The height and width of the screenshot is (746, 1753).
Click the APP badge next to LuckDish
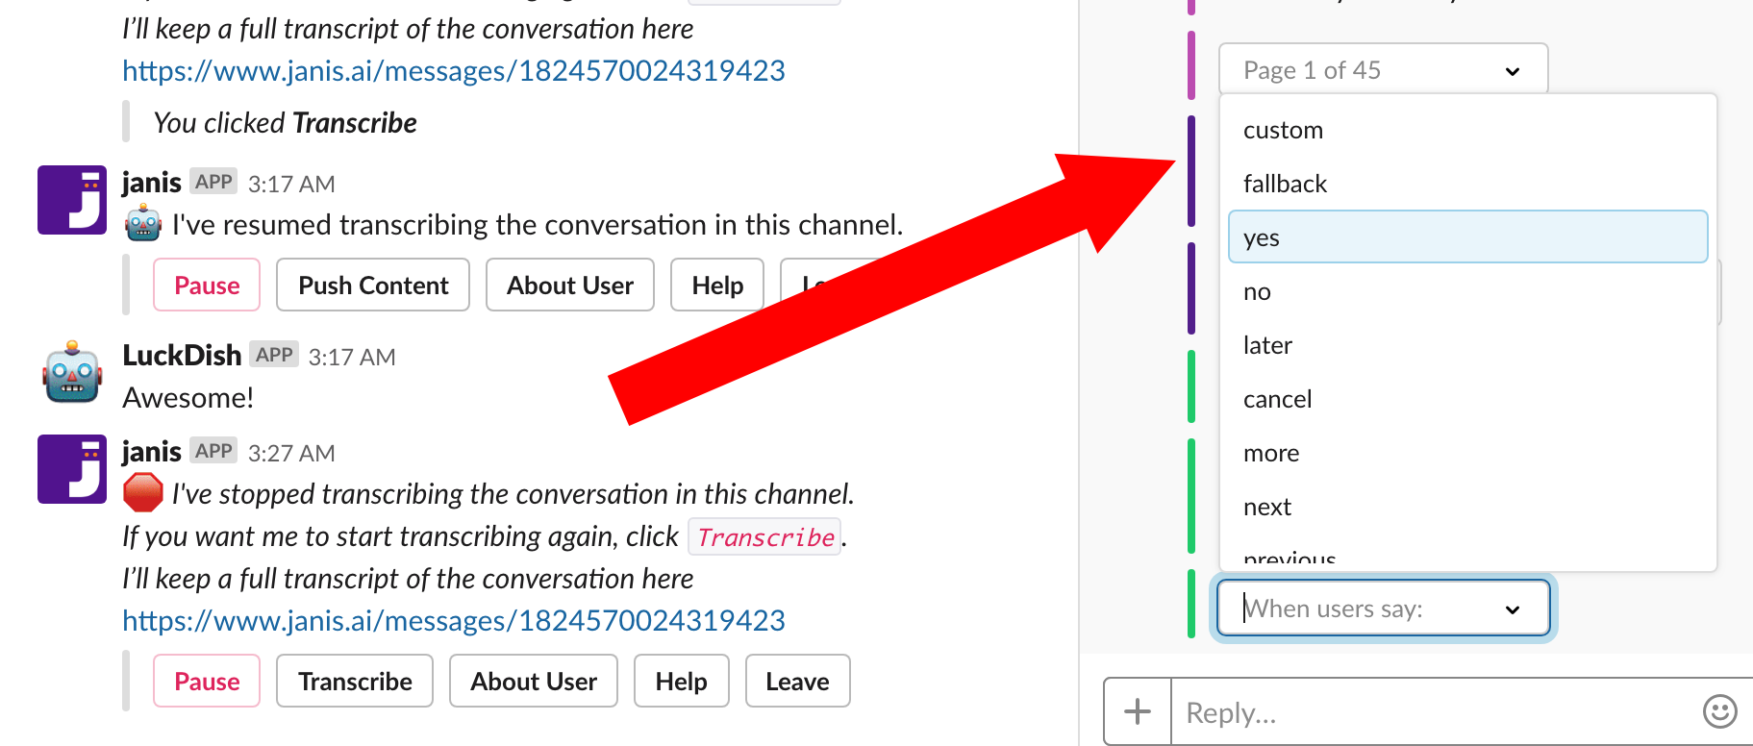click(274, 355)
